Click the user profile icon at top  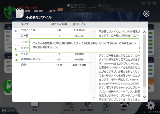click(x=99, y=6)
